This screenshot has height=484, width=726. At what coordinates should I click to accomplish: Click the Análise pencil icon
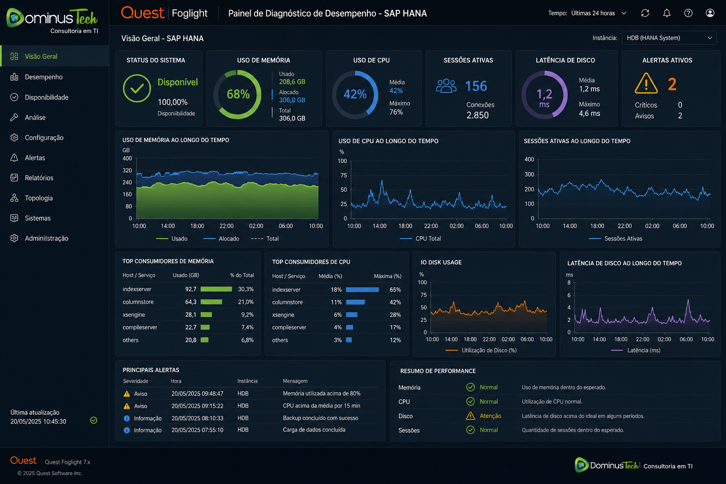14,117
